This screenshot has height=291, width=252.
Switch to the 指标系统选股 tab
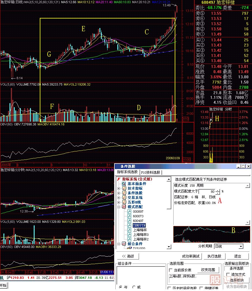click(127, 172)
